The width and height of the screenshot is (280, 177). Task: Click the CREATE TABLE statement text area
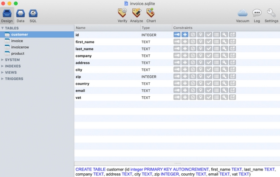177,171
